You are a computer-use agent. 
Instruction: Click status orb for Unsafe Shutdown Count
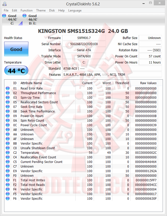(8, 148)
